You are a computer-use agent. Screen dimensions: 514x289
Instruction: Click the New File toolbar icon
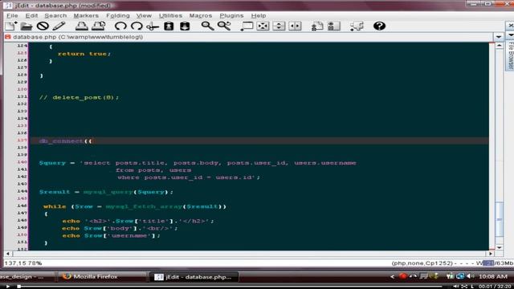click(10, 26)
